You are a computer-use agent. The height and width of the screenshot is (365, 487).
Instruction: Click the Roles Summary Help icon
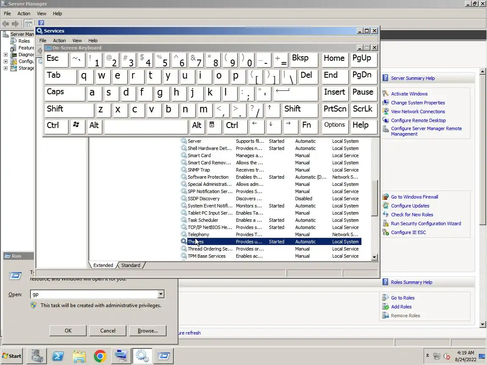coord(385,282)
